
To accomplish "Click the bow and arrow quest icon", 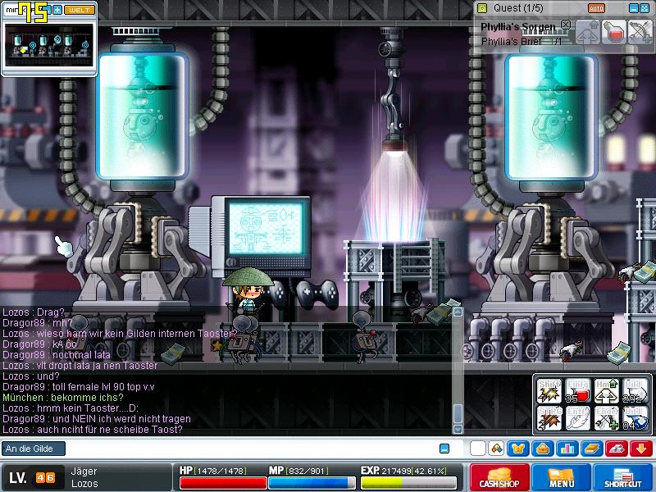I will [x=639, y=31].
